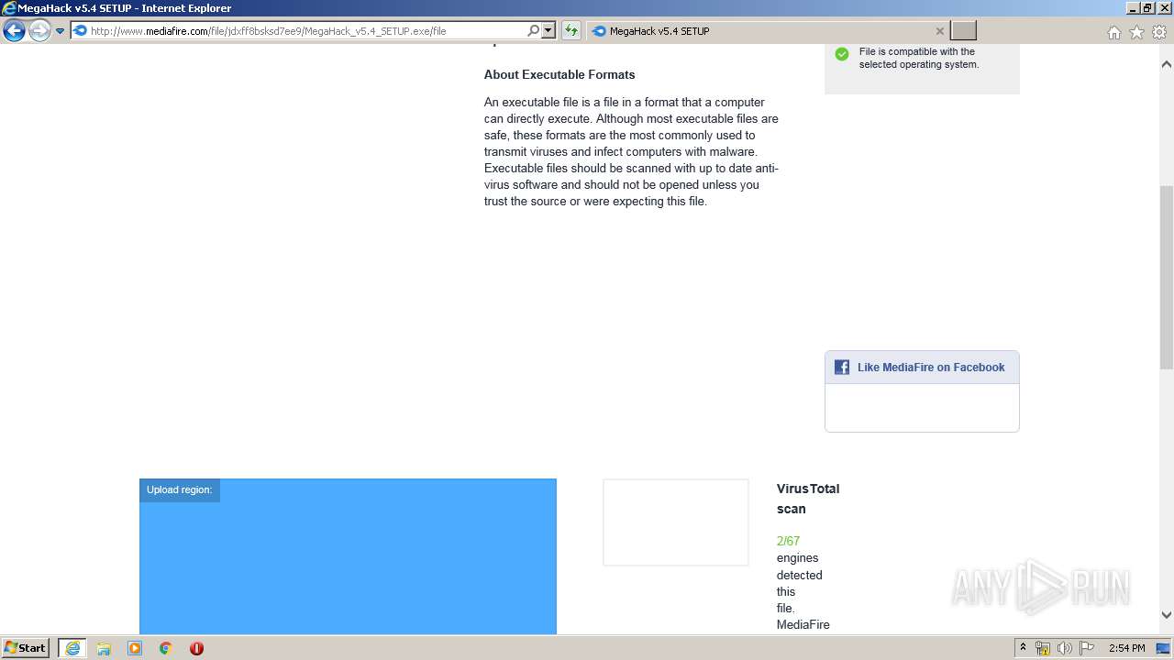Click the About Executable Formats heading

click(x=559, y=75)
